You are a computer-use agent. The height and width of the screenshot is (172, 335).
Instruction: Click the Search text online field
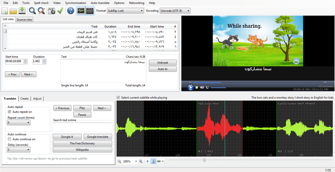[x=82, y=127]
